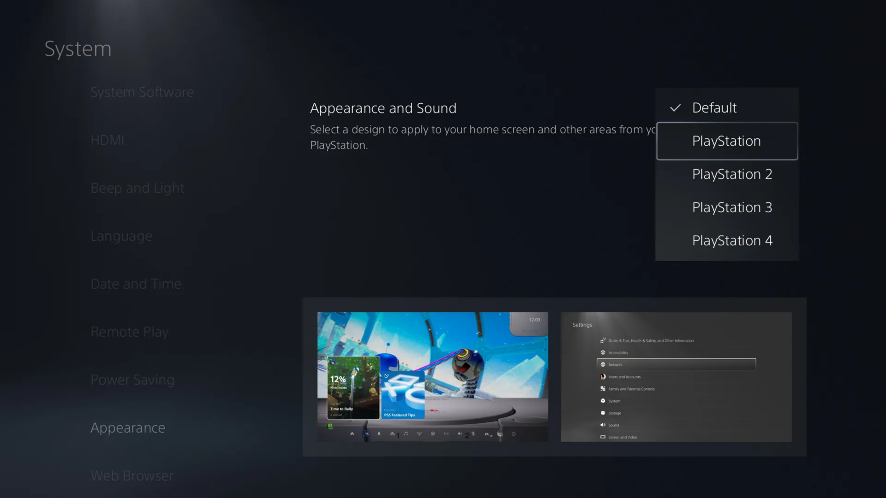Open the Notifications bell in the control bar preview
The image size is (886, 498).
coord(379,433)
